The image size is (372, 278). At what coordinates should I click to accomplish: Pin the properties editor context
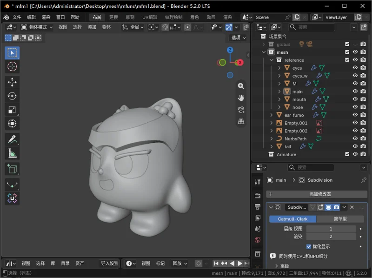364,180
